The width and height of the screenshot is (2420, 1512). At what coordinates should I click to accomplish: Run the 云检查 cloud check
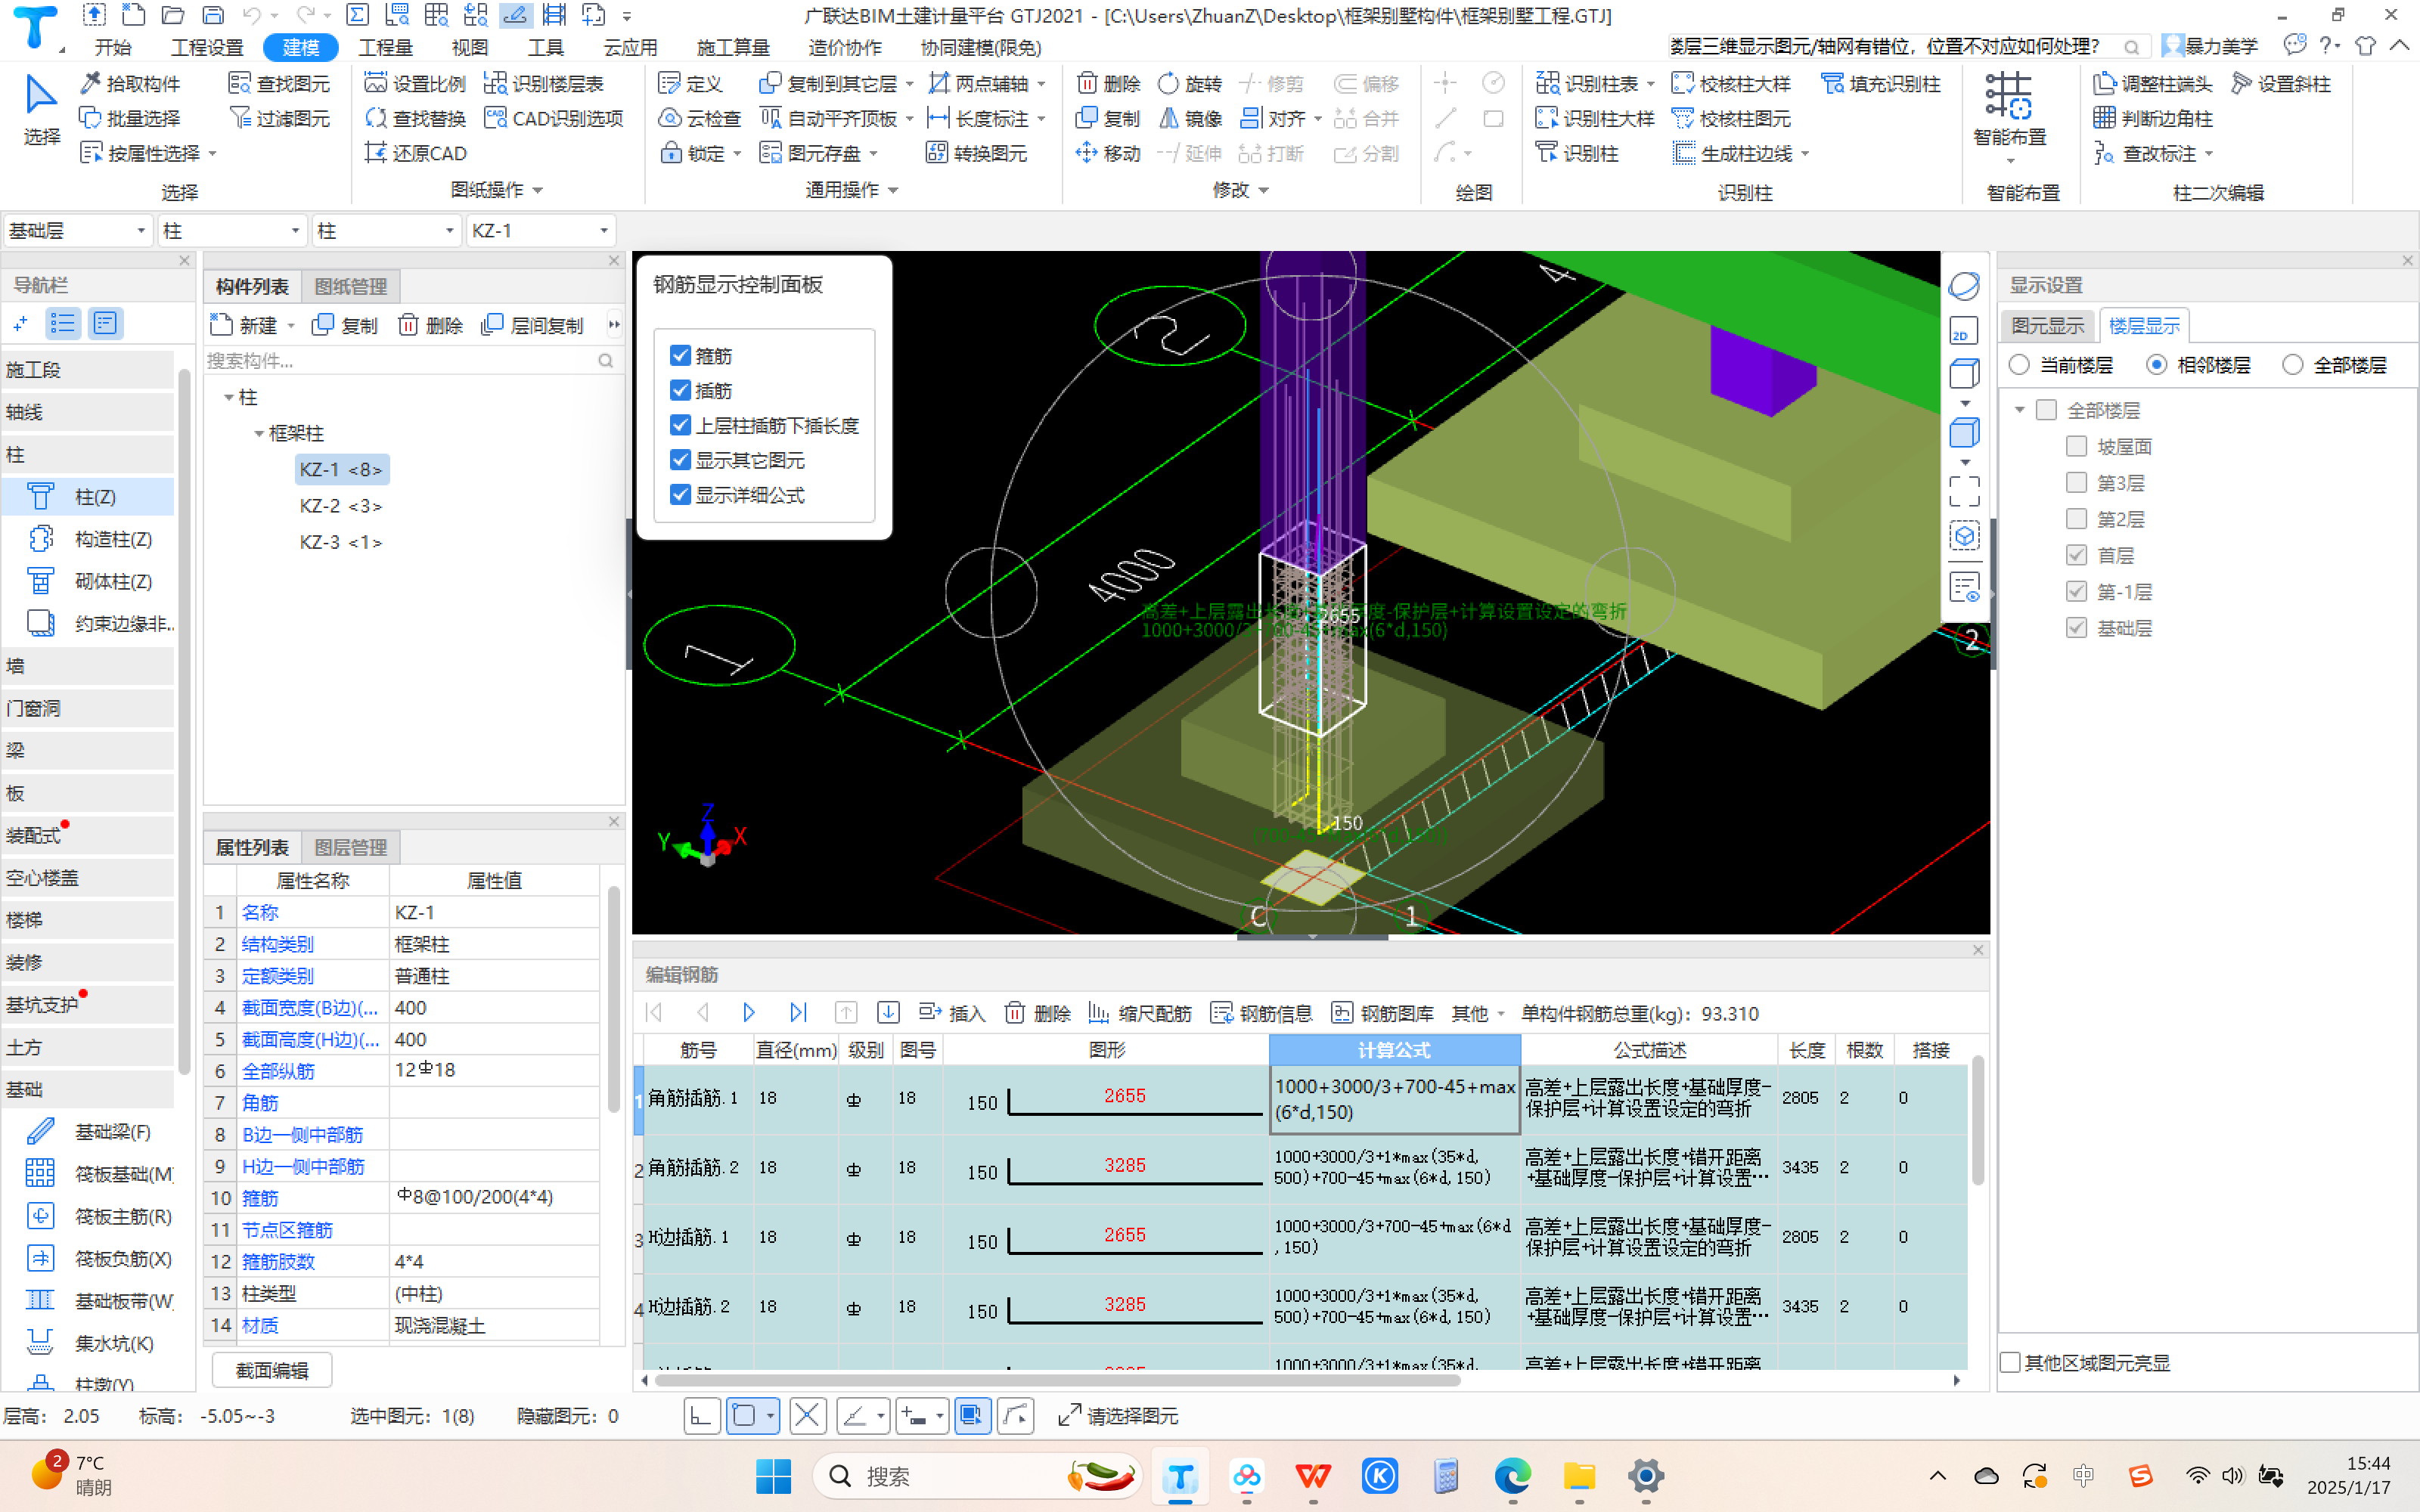coord(700,118)
